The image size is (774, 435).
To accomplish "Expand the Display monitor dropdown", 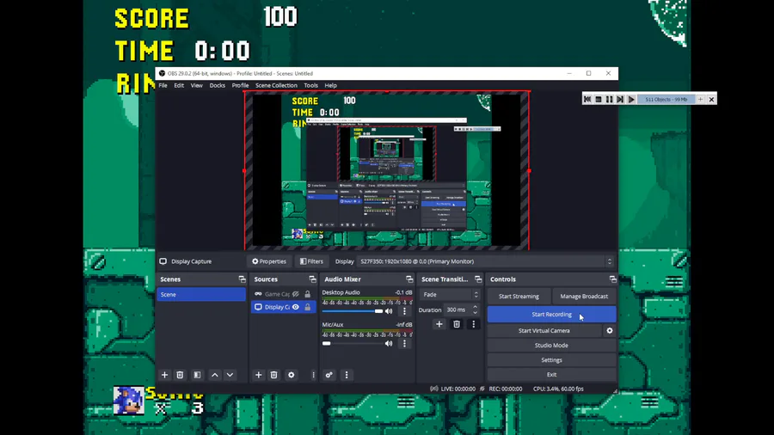I will 486,261.
